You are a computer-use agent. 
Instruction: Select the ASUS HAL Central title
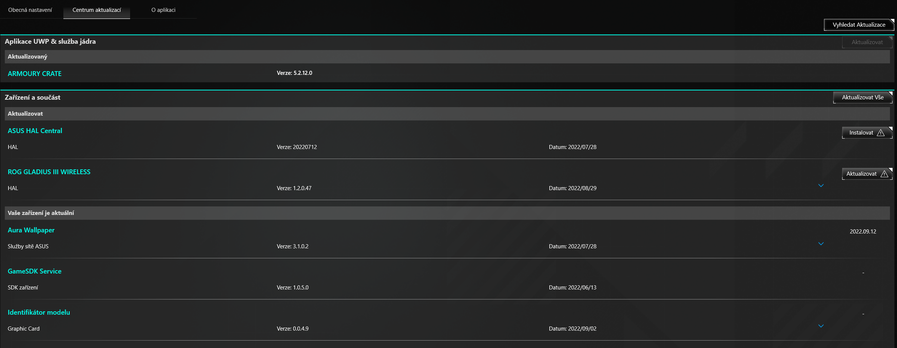click(35, 131)
